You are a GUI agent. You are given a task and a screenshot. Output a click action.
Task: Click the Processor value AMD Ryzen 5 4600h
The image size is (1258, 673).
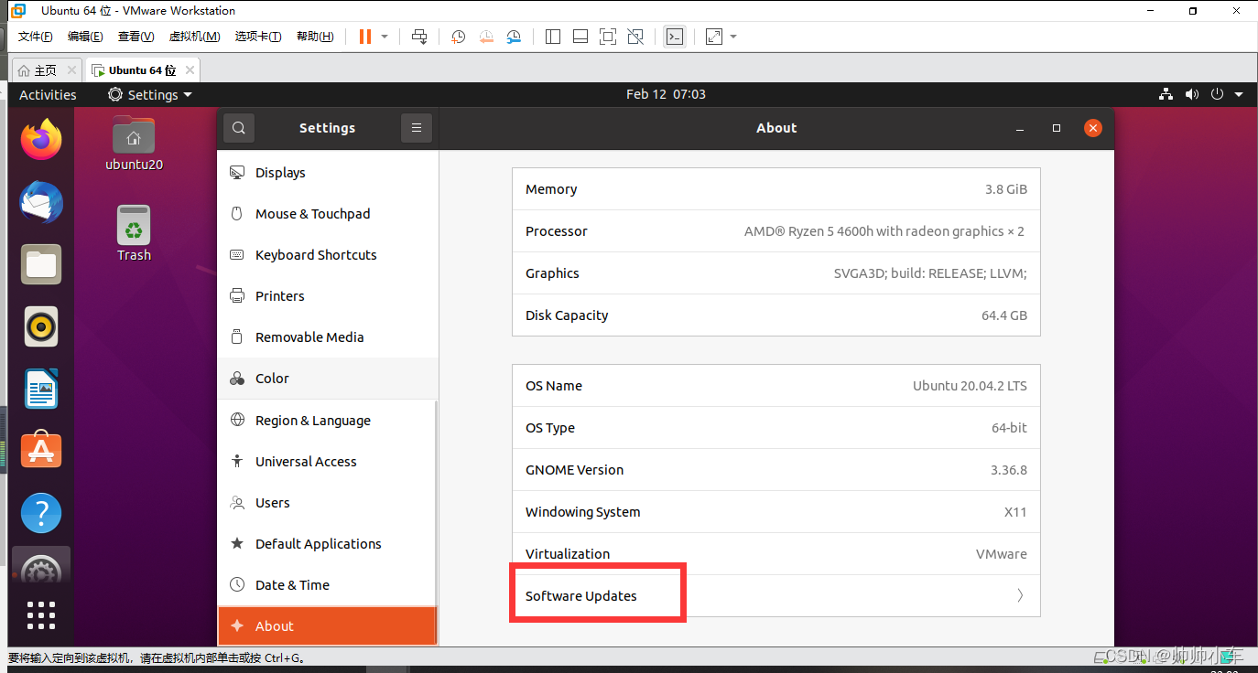pyautogui.click(x=884, y=231)
